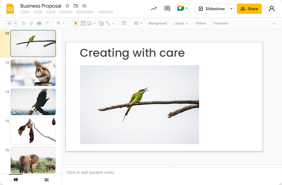The height and width of the screenshot is (185, 282).
Task: Click the input tools keyboard icon
Action: click(x=136, y=23)
